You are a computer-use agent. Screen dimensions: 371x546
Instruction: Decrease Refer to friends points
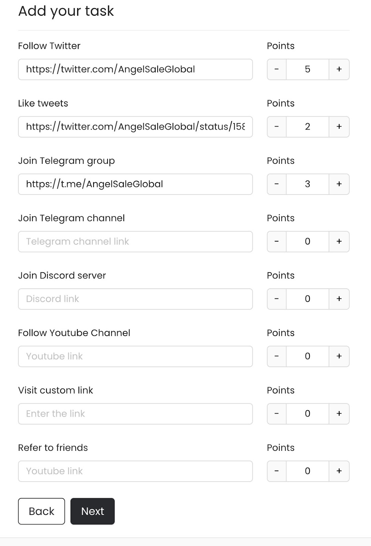(x=277, y=471)
